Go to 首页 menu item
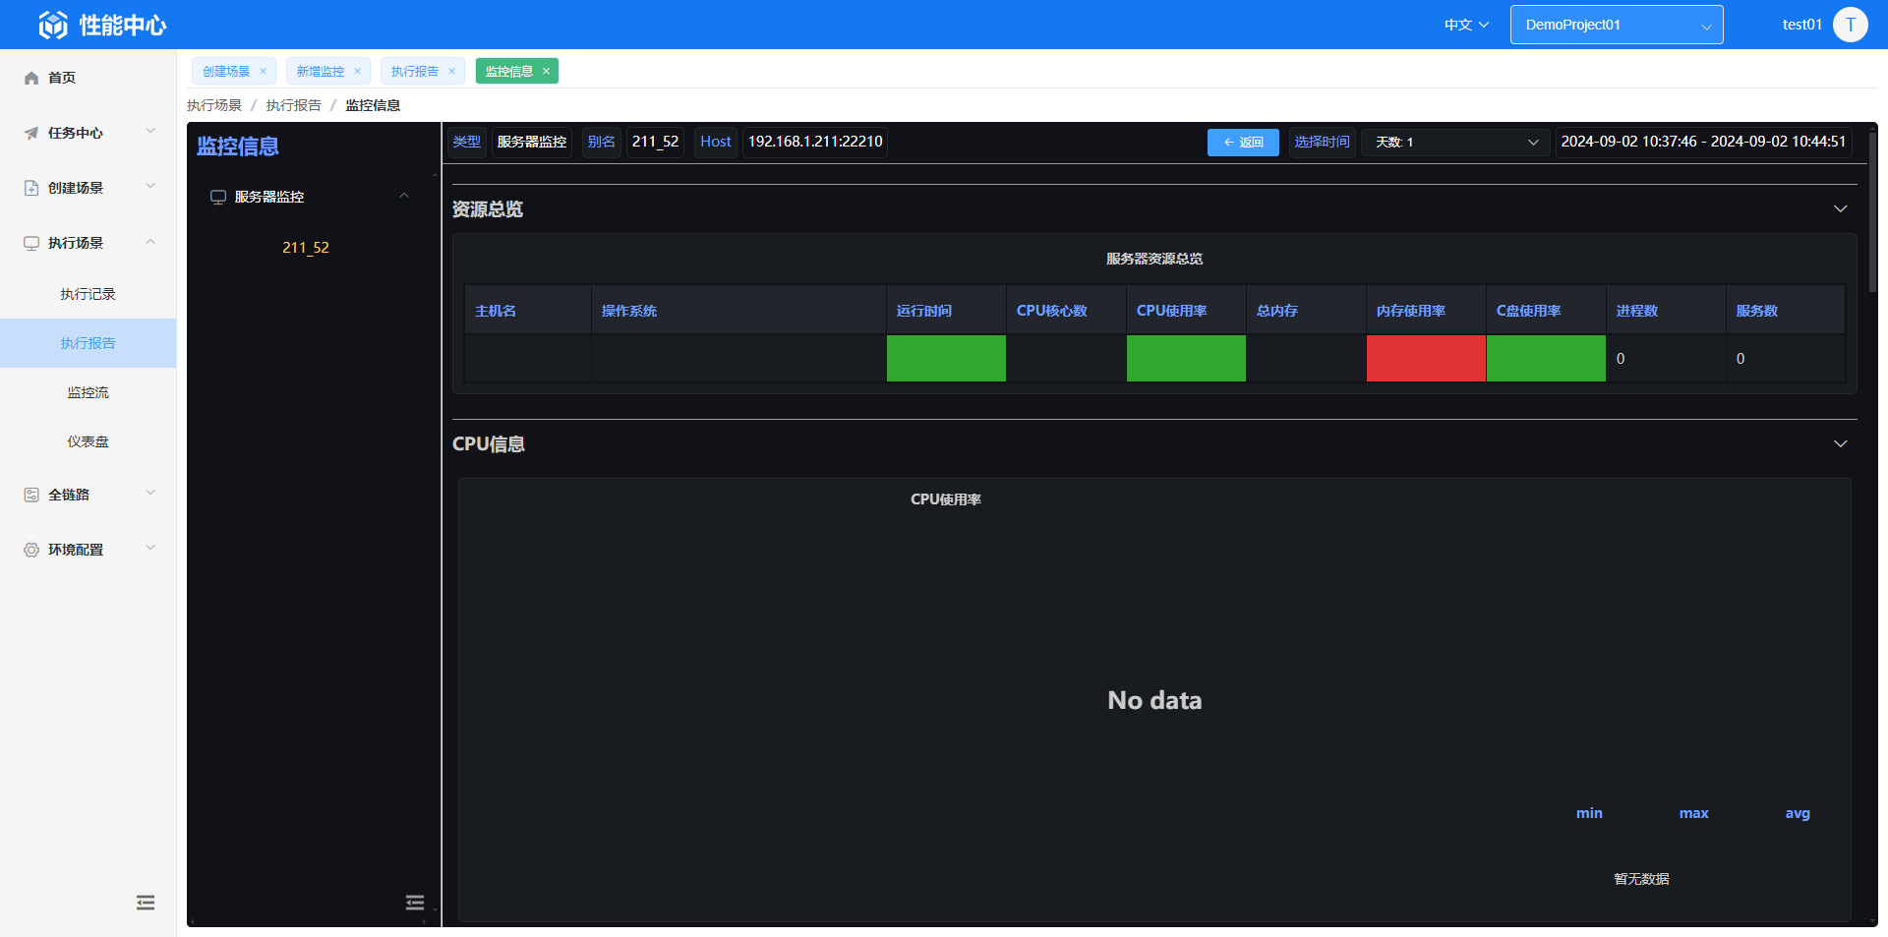The height and width of the screenshot is (937, 1888). (x=88, y=78)
